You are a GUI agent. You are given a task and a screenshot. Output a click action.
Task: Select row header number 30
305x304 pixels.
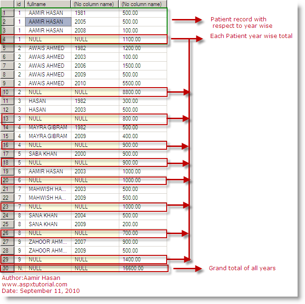click(x=7, y=268)
